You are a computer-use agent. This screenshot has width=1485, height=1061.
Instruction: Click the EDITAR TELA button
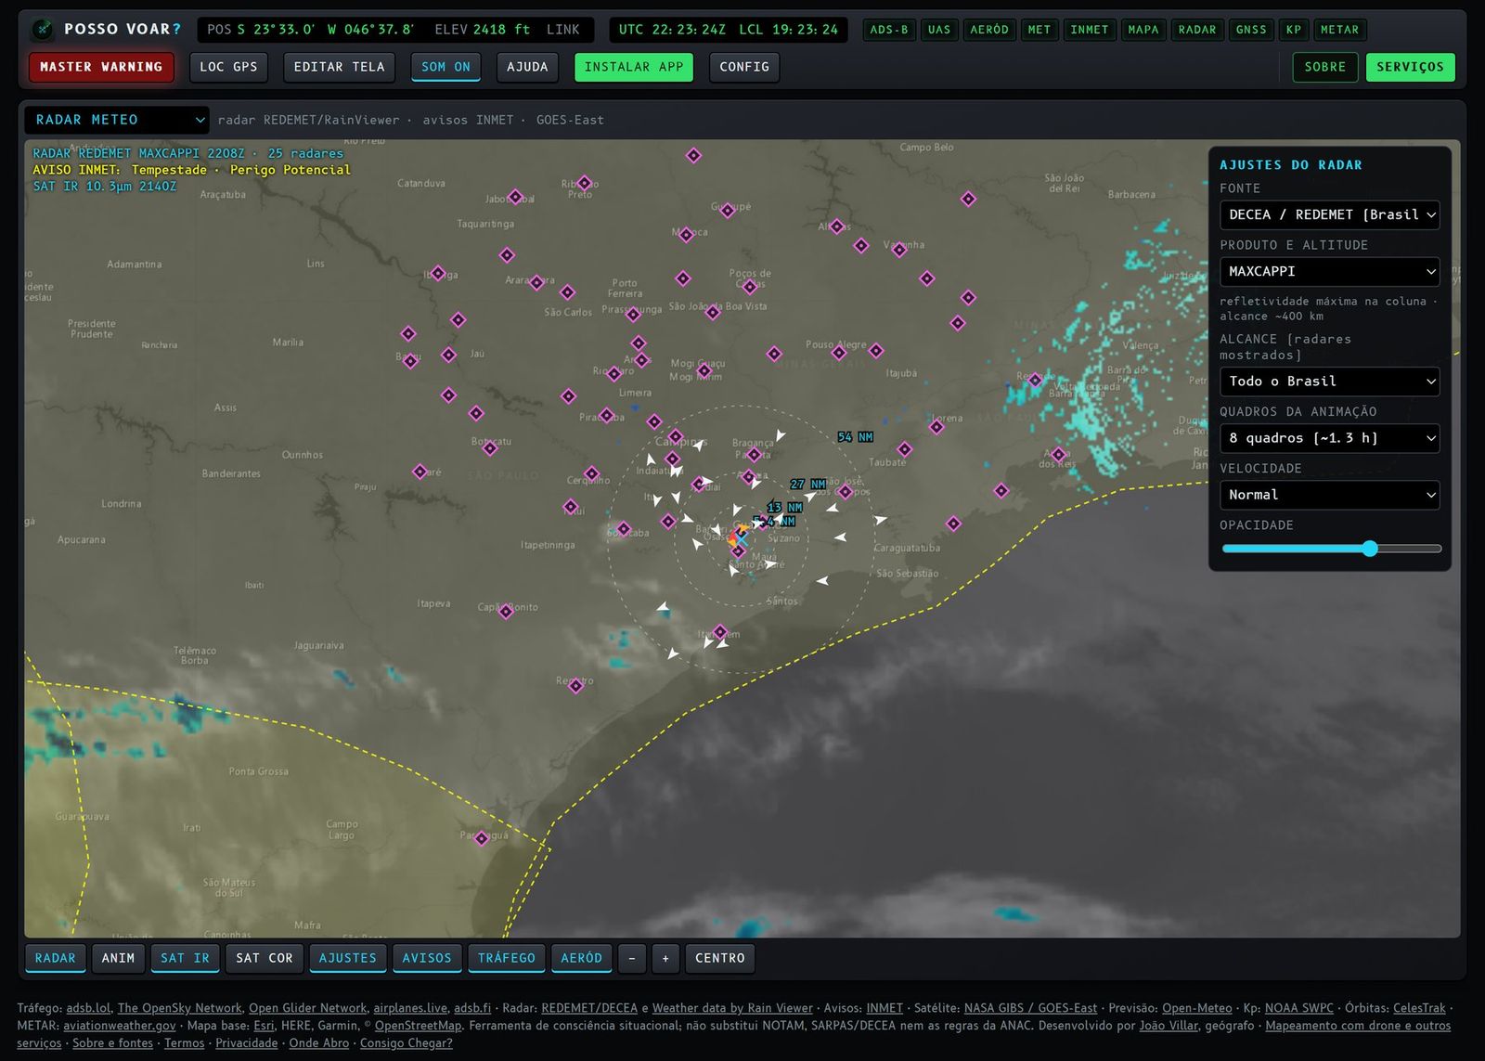point(339,67)
